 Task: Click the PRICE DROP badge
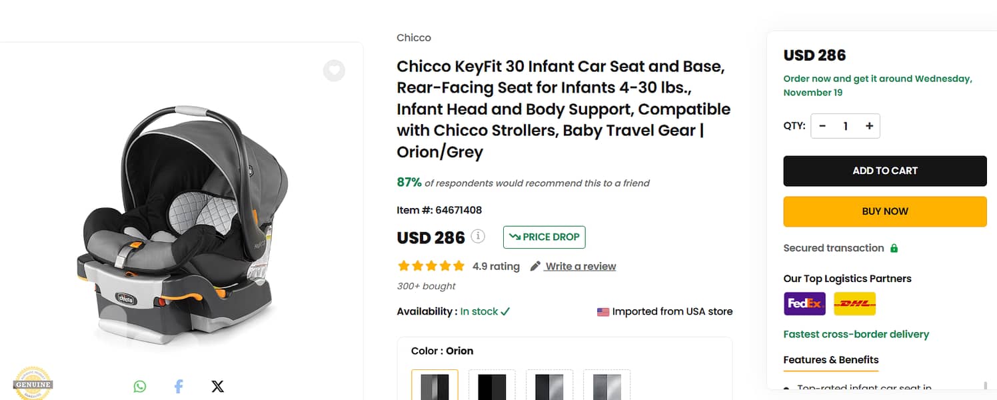(x=544, y=237)
